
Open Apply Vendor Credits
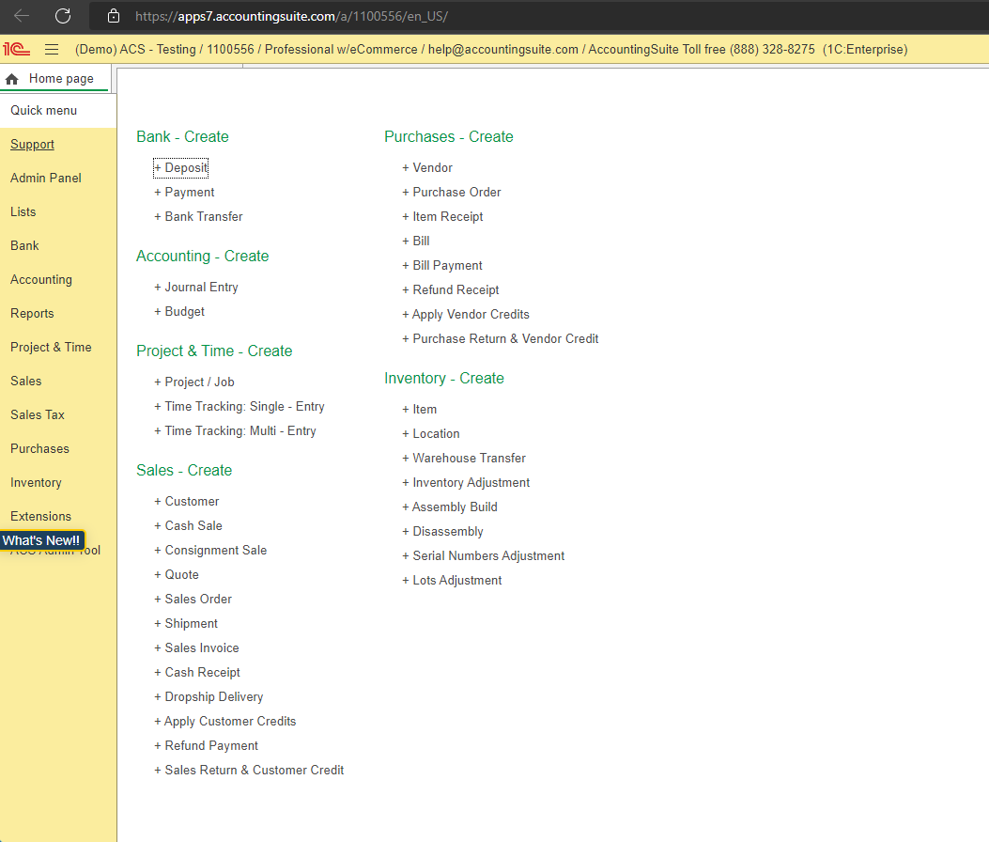466,314
